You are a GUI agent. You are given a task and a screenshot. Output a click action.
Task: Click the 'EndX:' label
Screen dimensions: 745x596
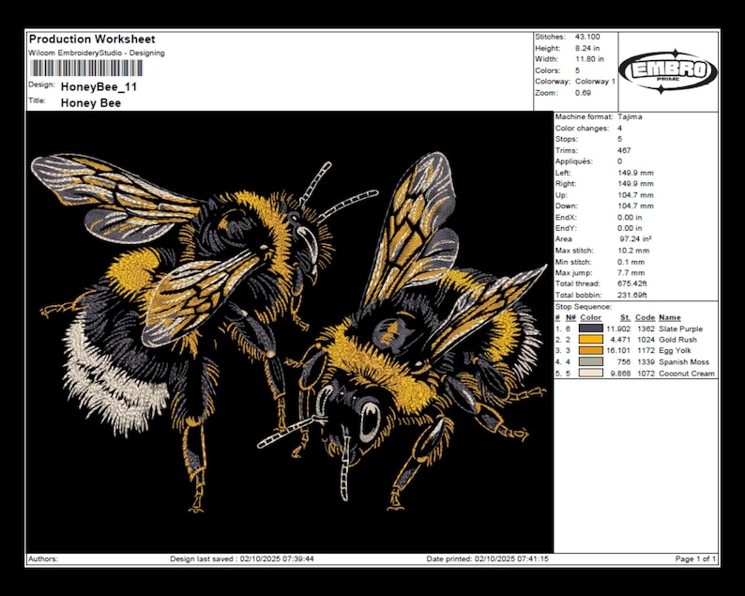(x=566, y=217)
